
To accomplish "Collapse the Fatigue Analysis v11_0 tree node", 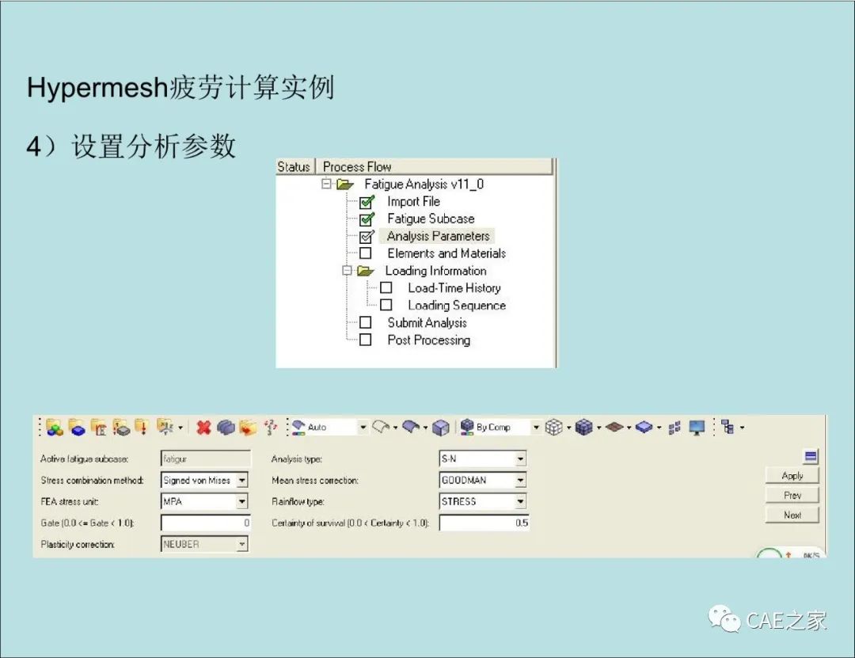I will (326, 184).
